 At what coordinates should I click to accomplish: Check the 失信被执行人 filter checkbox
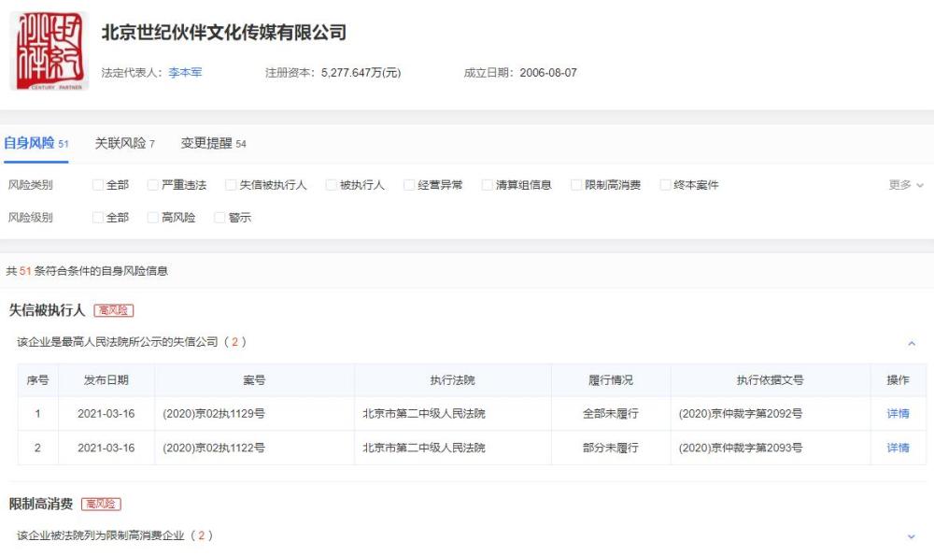231,185
